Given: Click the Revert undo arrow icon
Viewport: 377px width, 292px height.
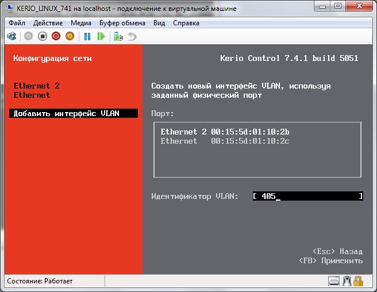Looking at the screenshot, I should tap(132, 37).
